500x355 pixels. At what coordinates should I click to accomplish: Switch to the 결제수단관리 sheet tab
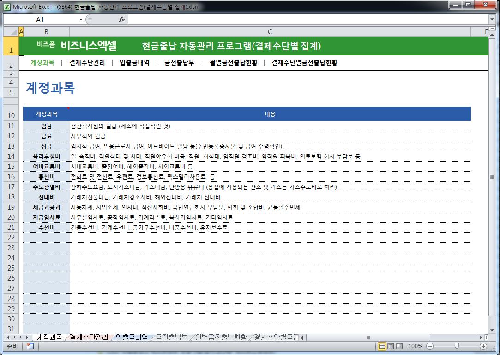[x=89, y=337]
